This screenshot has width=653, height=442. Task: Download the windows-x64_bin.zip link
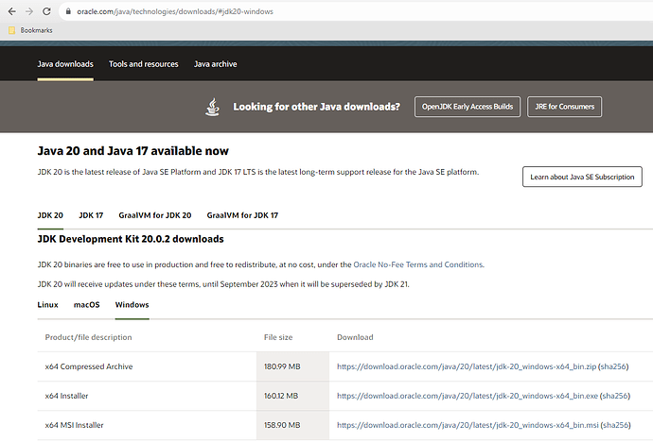[x=467, y=366]
